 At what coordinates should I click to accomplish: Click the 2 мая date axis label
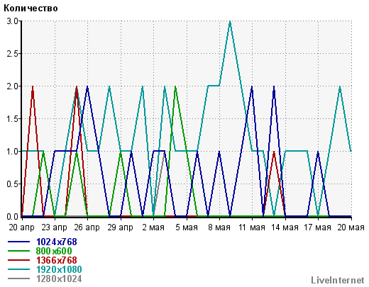153,227
